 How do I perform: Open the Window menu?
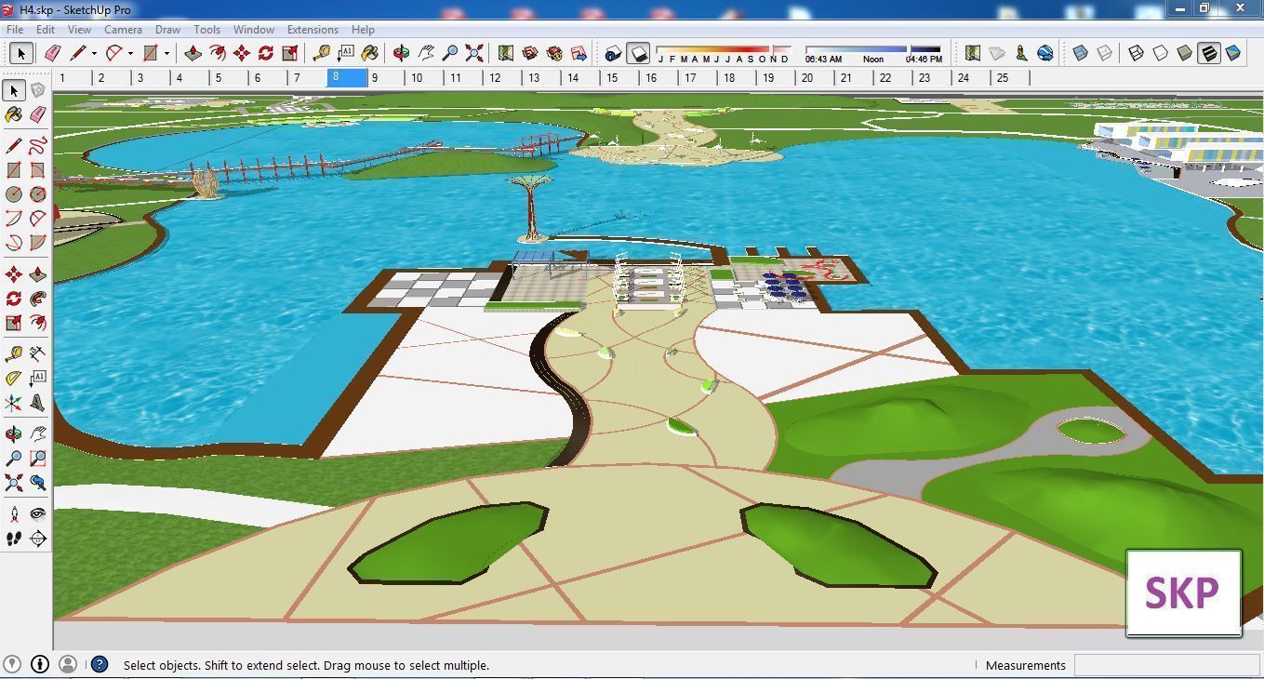pos(253,29)
